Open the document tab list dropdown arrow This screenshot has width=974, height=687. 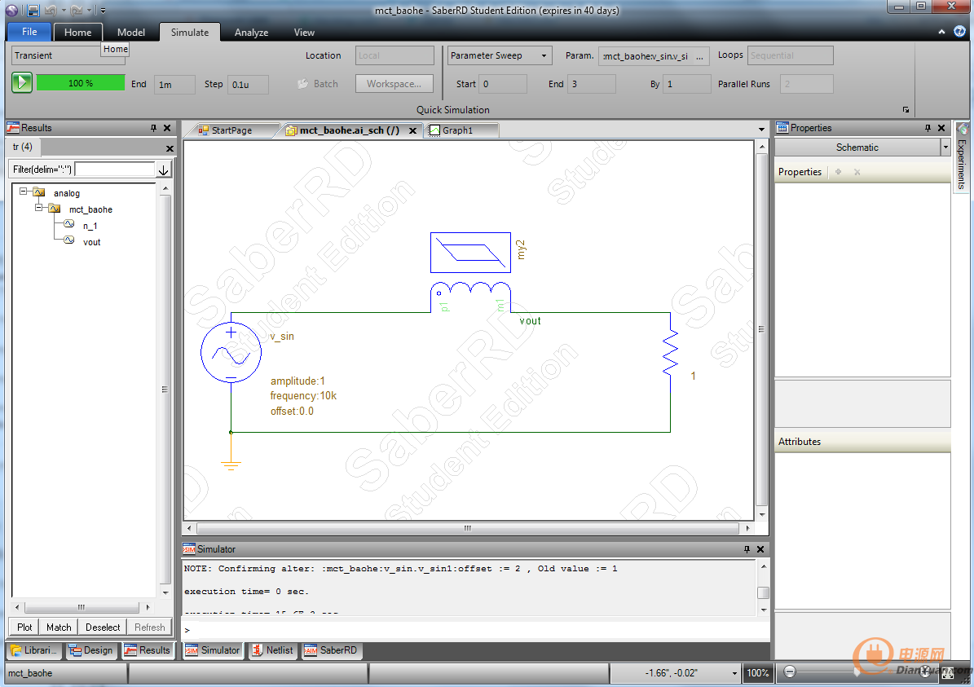761,130
